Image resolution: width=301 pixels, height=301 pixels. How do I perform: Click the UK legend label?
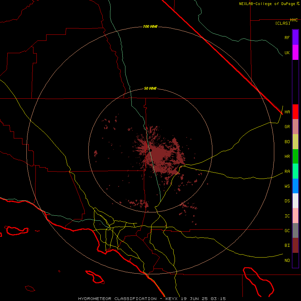287,53
